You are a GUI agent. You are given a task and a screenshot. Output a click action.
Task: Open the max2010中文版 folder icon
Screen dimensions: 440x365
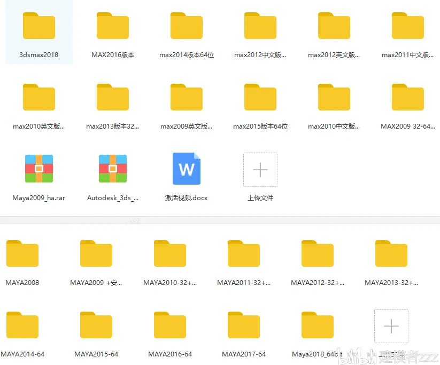pos(334,97)
